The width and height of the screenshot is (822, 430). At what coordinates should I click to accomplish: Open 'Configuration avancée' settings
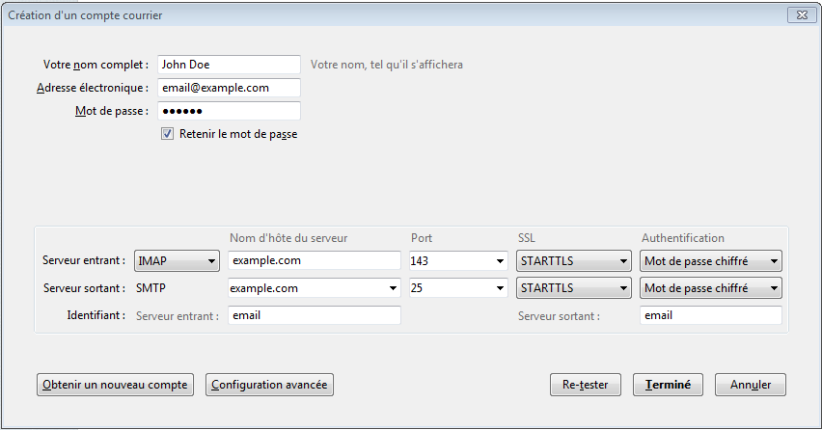(x=269, y=385)
